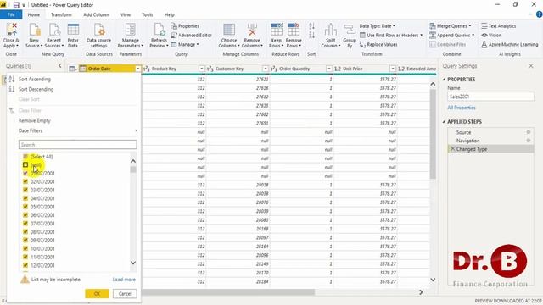Image resolution: width=543 pixels, height=305 pixels.
Task: Expand the Merge Queries dropdown
Action: click(470, 26)
